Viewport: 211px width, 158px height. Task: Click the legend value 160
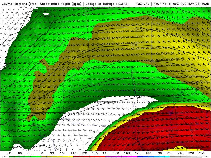click(127, 153)
